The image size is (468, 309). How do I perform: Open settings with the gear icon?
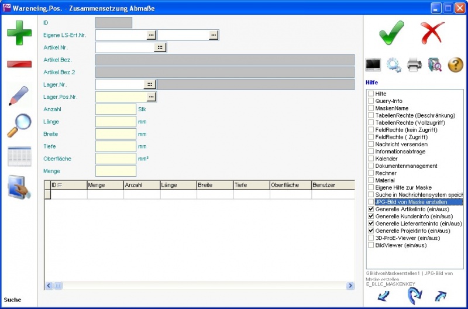[394, 65]
